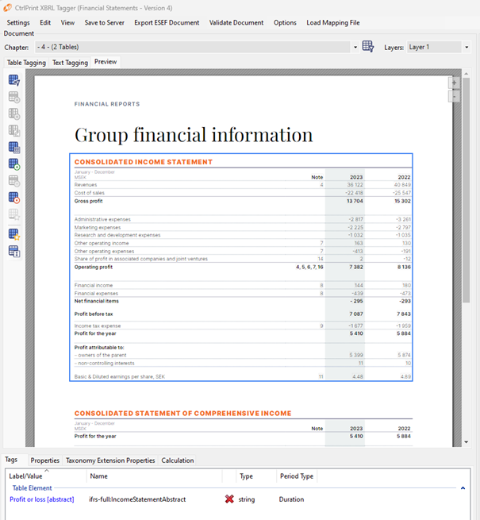Viewport: 480px width, 520px height.
Task: Click the table icon with red circle
Action: 14,198
